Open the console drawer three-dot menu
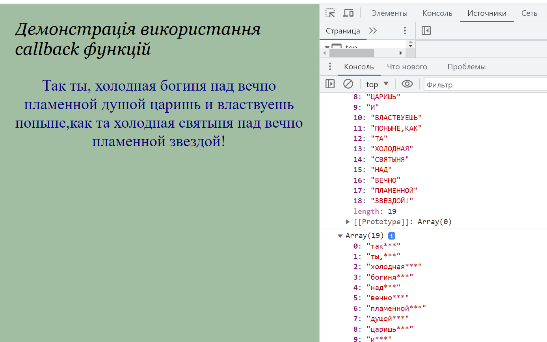The image size is (547, 342). [330, 67]
